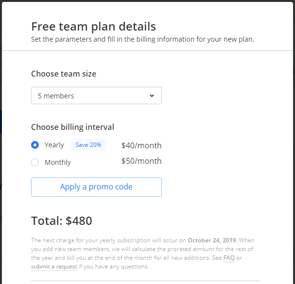The width and height of the screenshot is (295, 284).
Task: Follow the submit a request link
Action: [54, 267]
